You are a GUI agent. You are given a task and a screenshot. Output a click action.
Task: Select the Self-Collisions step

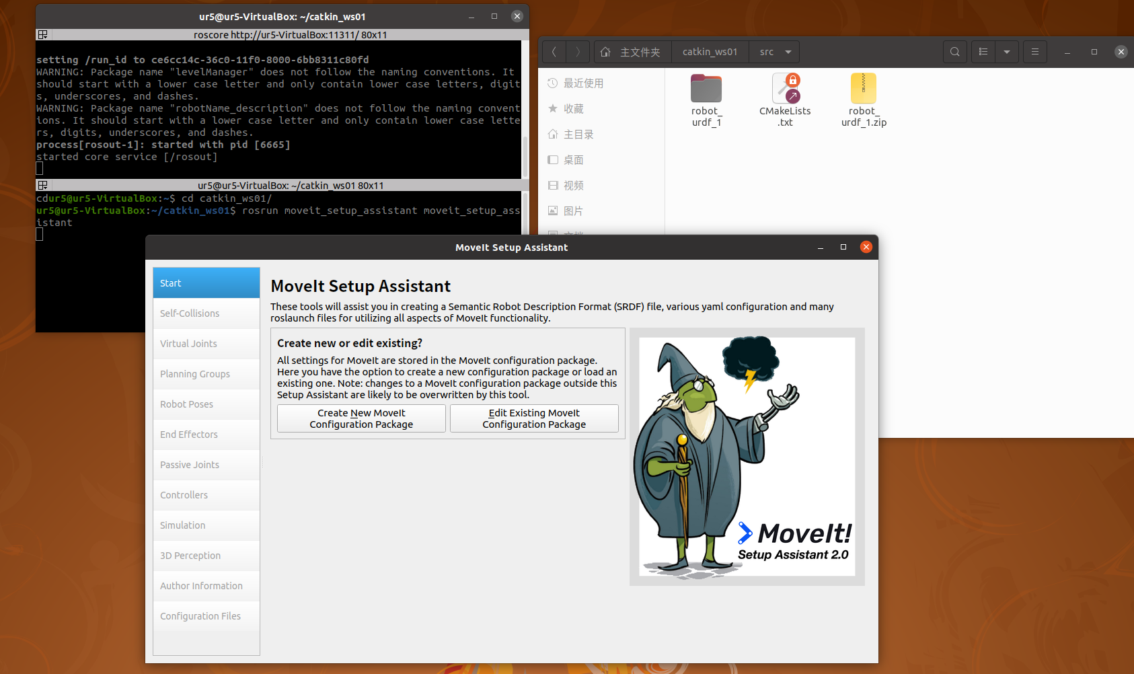206,313
